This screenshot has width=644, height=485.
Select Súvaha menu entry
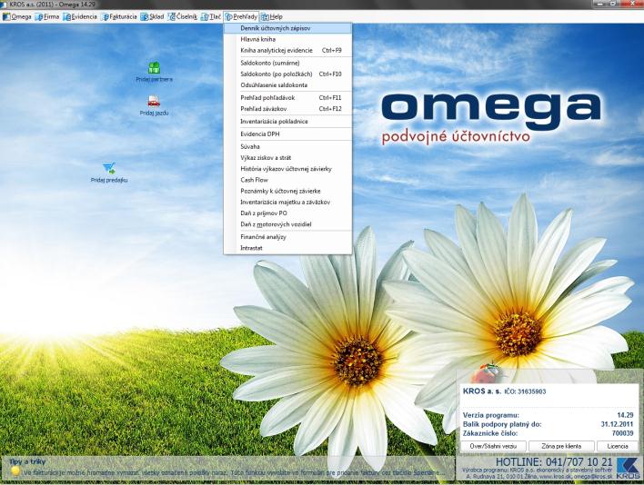pos(287,146)
